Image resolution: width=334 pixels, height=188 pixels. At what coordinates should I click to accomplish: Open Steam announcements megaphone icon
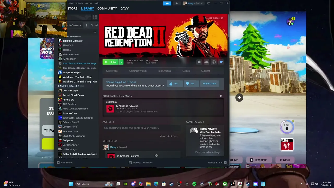(167, 3)
